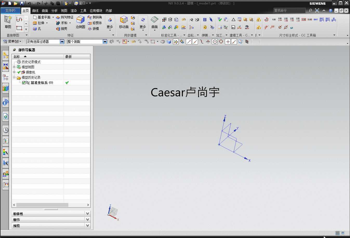Open the Assembly Navigator sidebar tab
This screenshot has width=350, height=238.
pyautogui.click(x=5, y=55)
